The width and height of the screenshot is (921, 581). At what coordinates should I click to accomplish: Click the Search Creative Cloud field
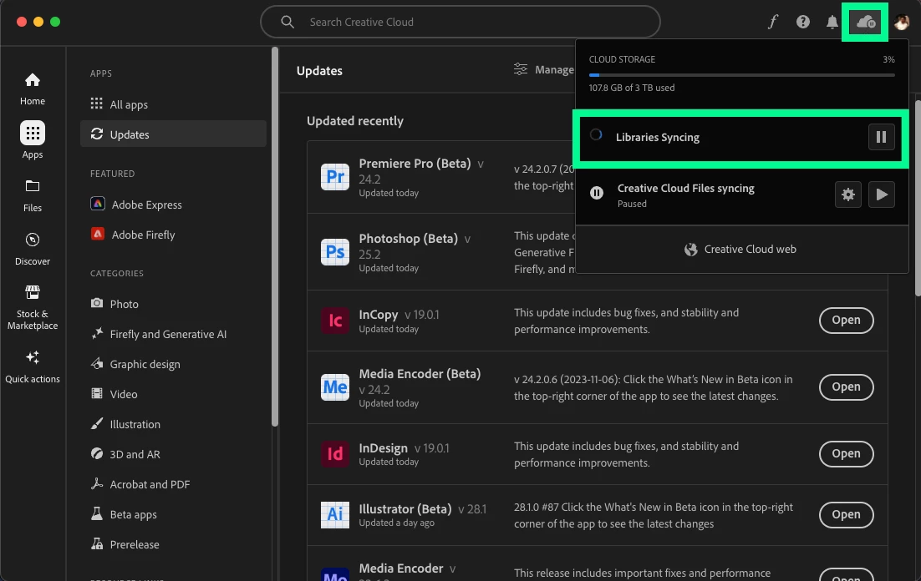pos(460,22)
